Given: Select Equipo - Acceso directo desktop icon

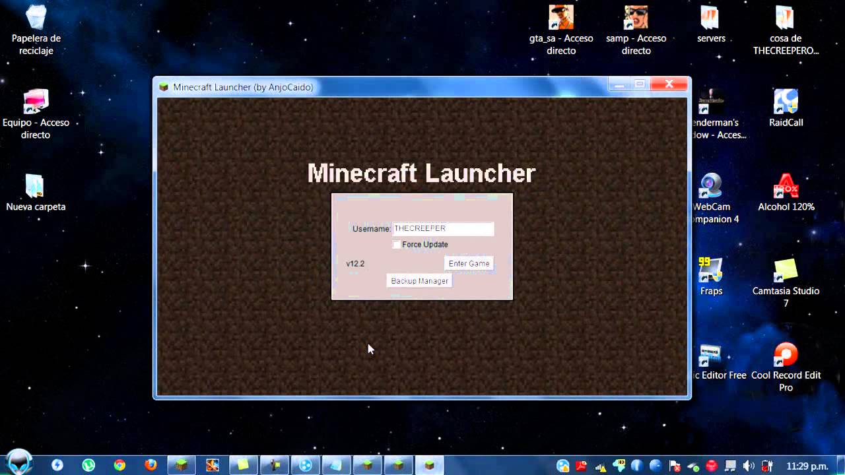Looking at the screenshot, I should coord(36,113).
